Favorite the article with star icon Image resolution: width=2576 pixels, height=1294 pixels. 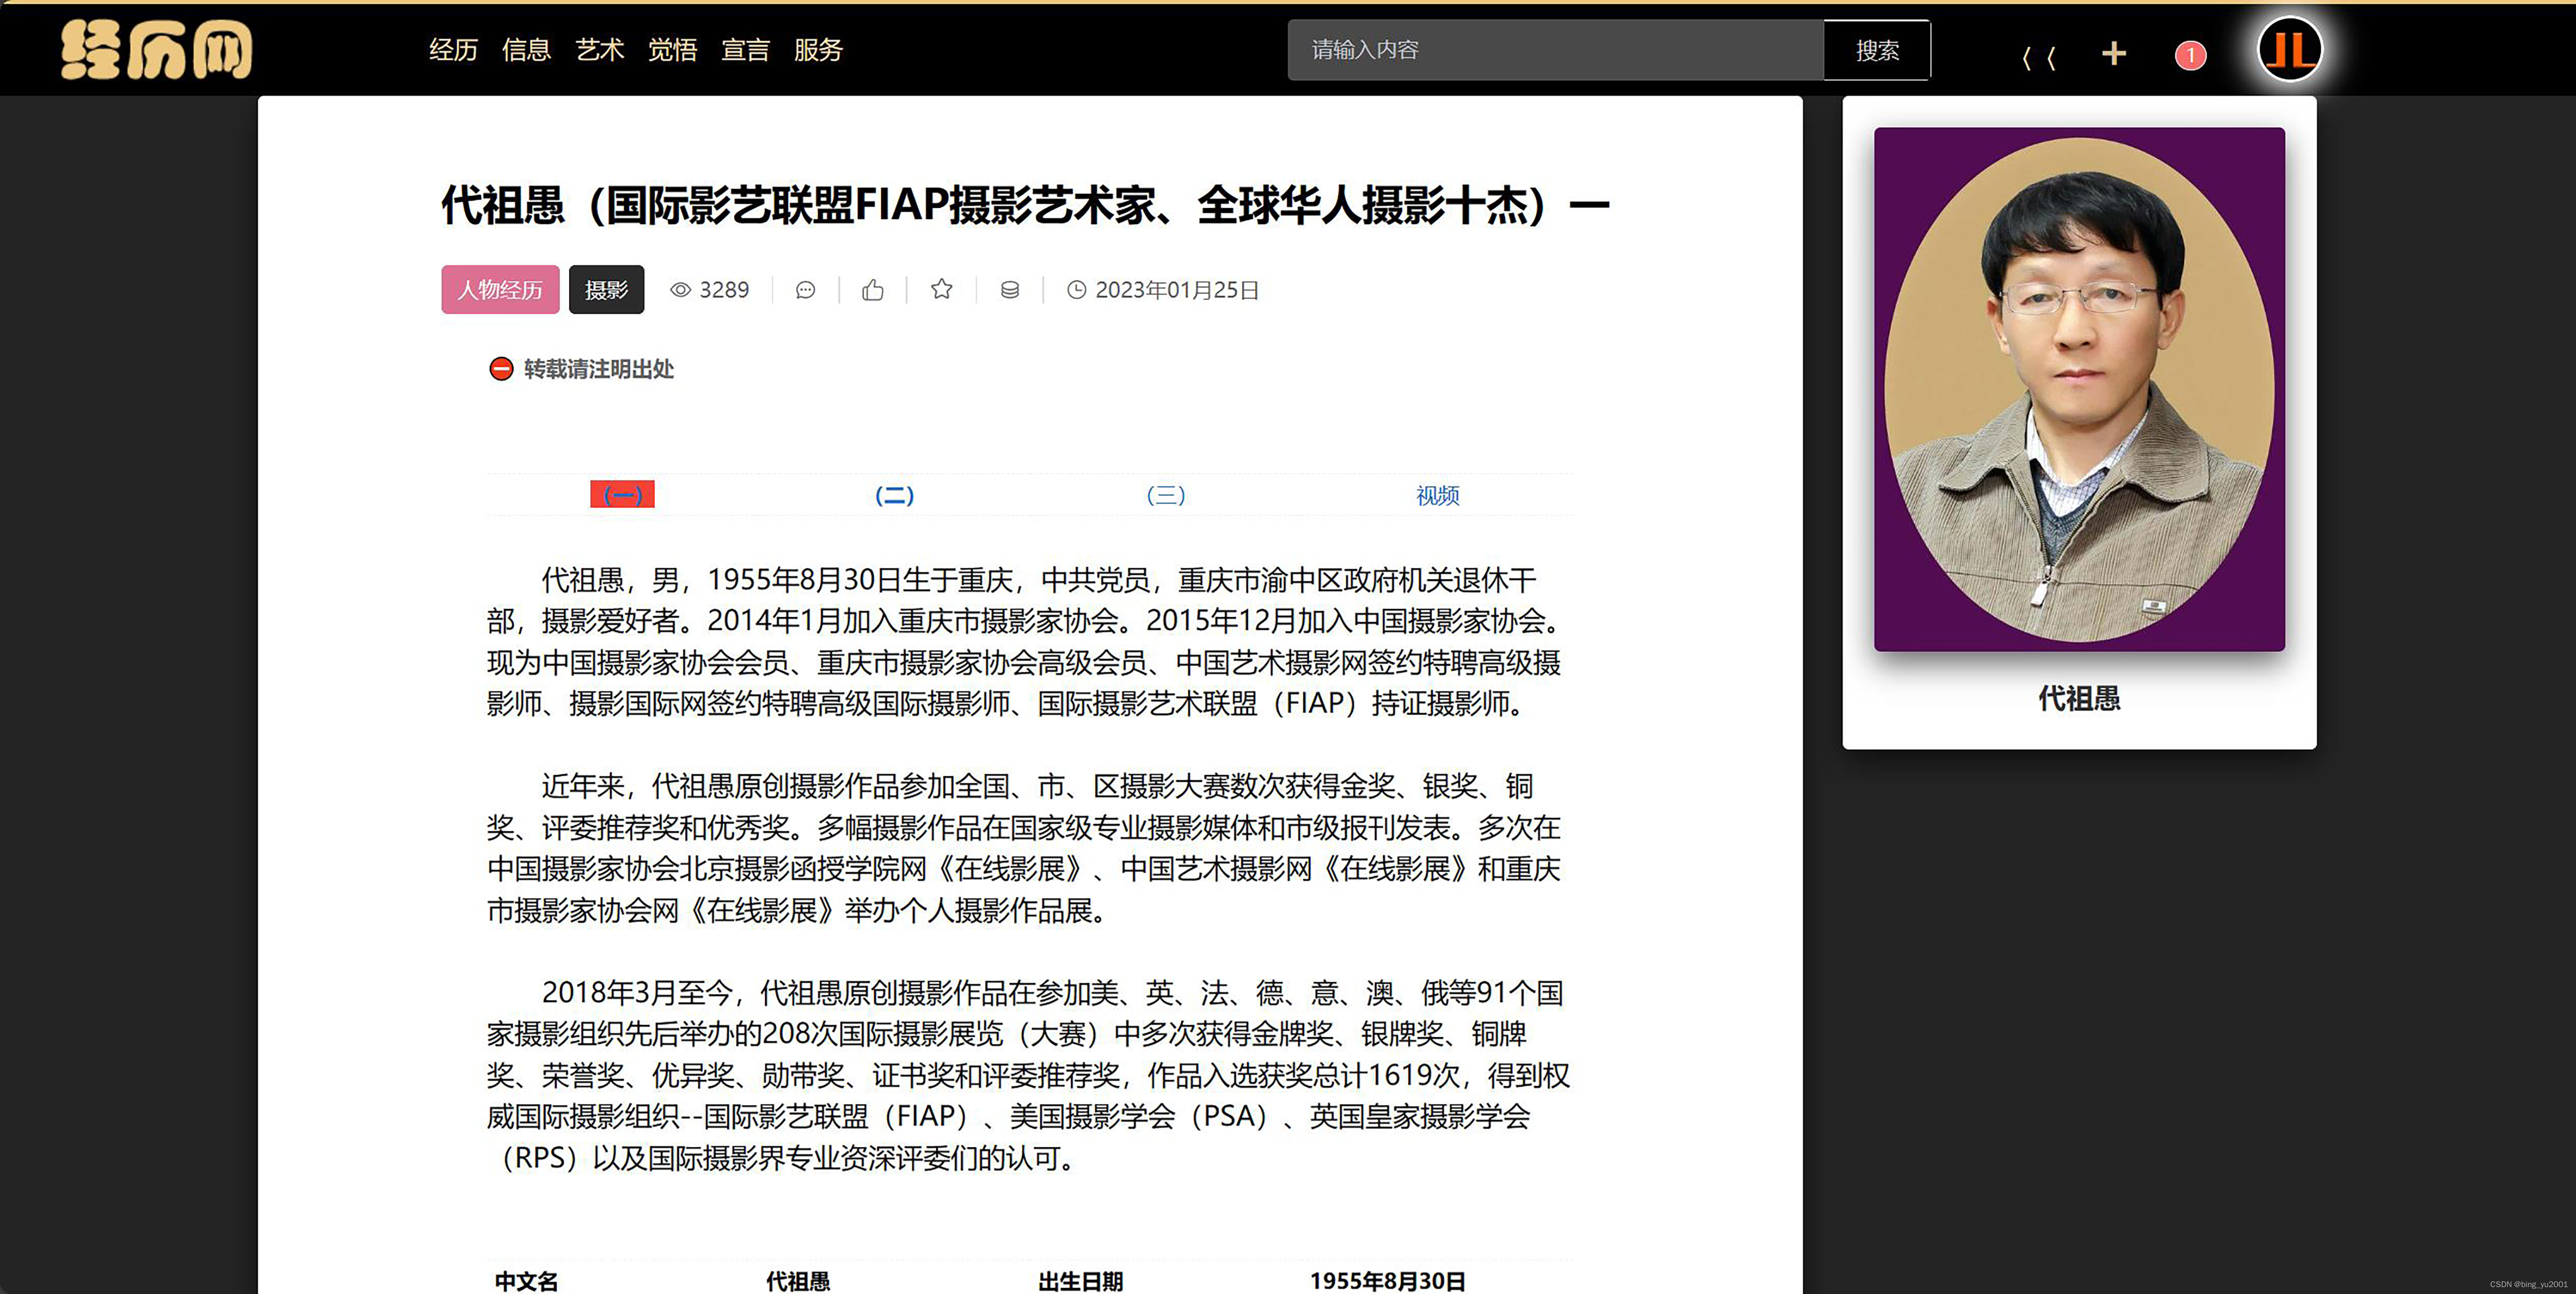tap(941, 289)
